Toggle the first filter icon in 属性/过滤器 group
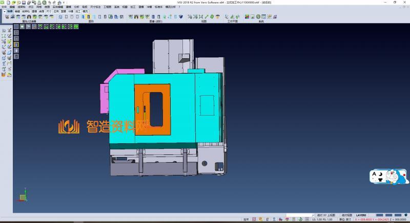Viewport: 410px width, 223px height. 7,17
